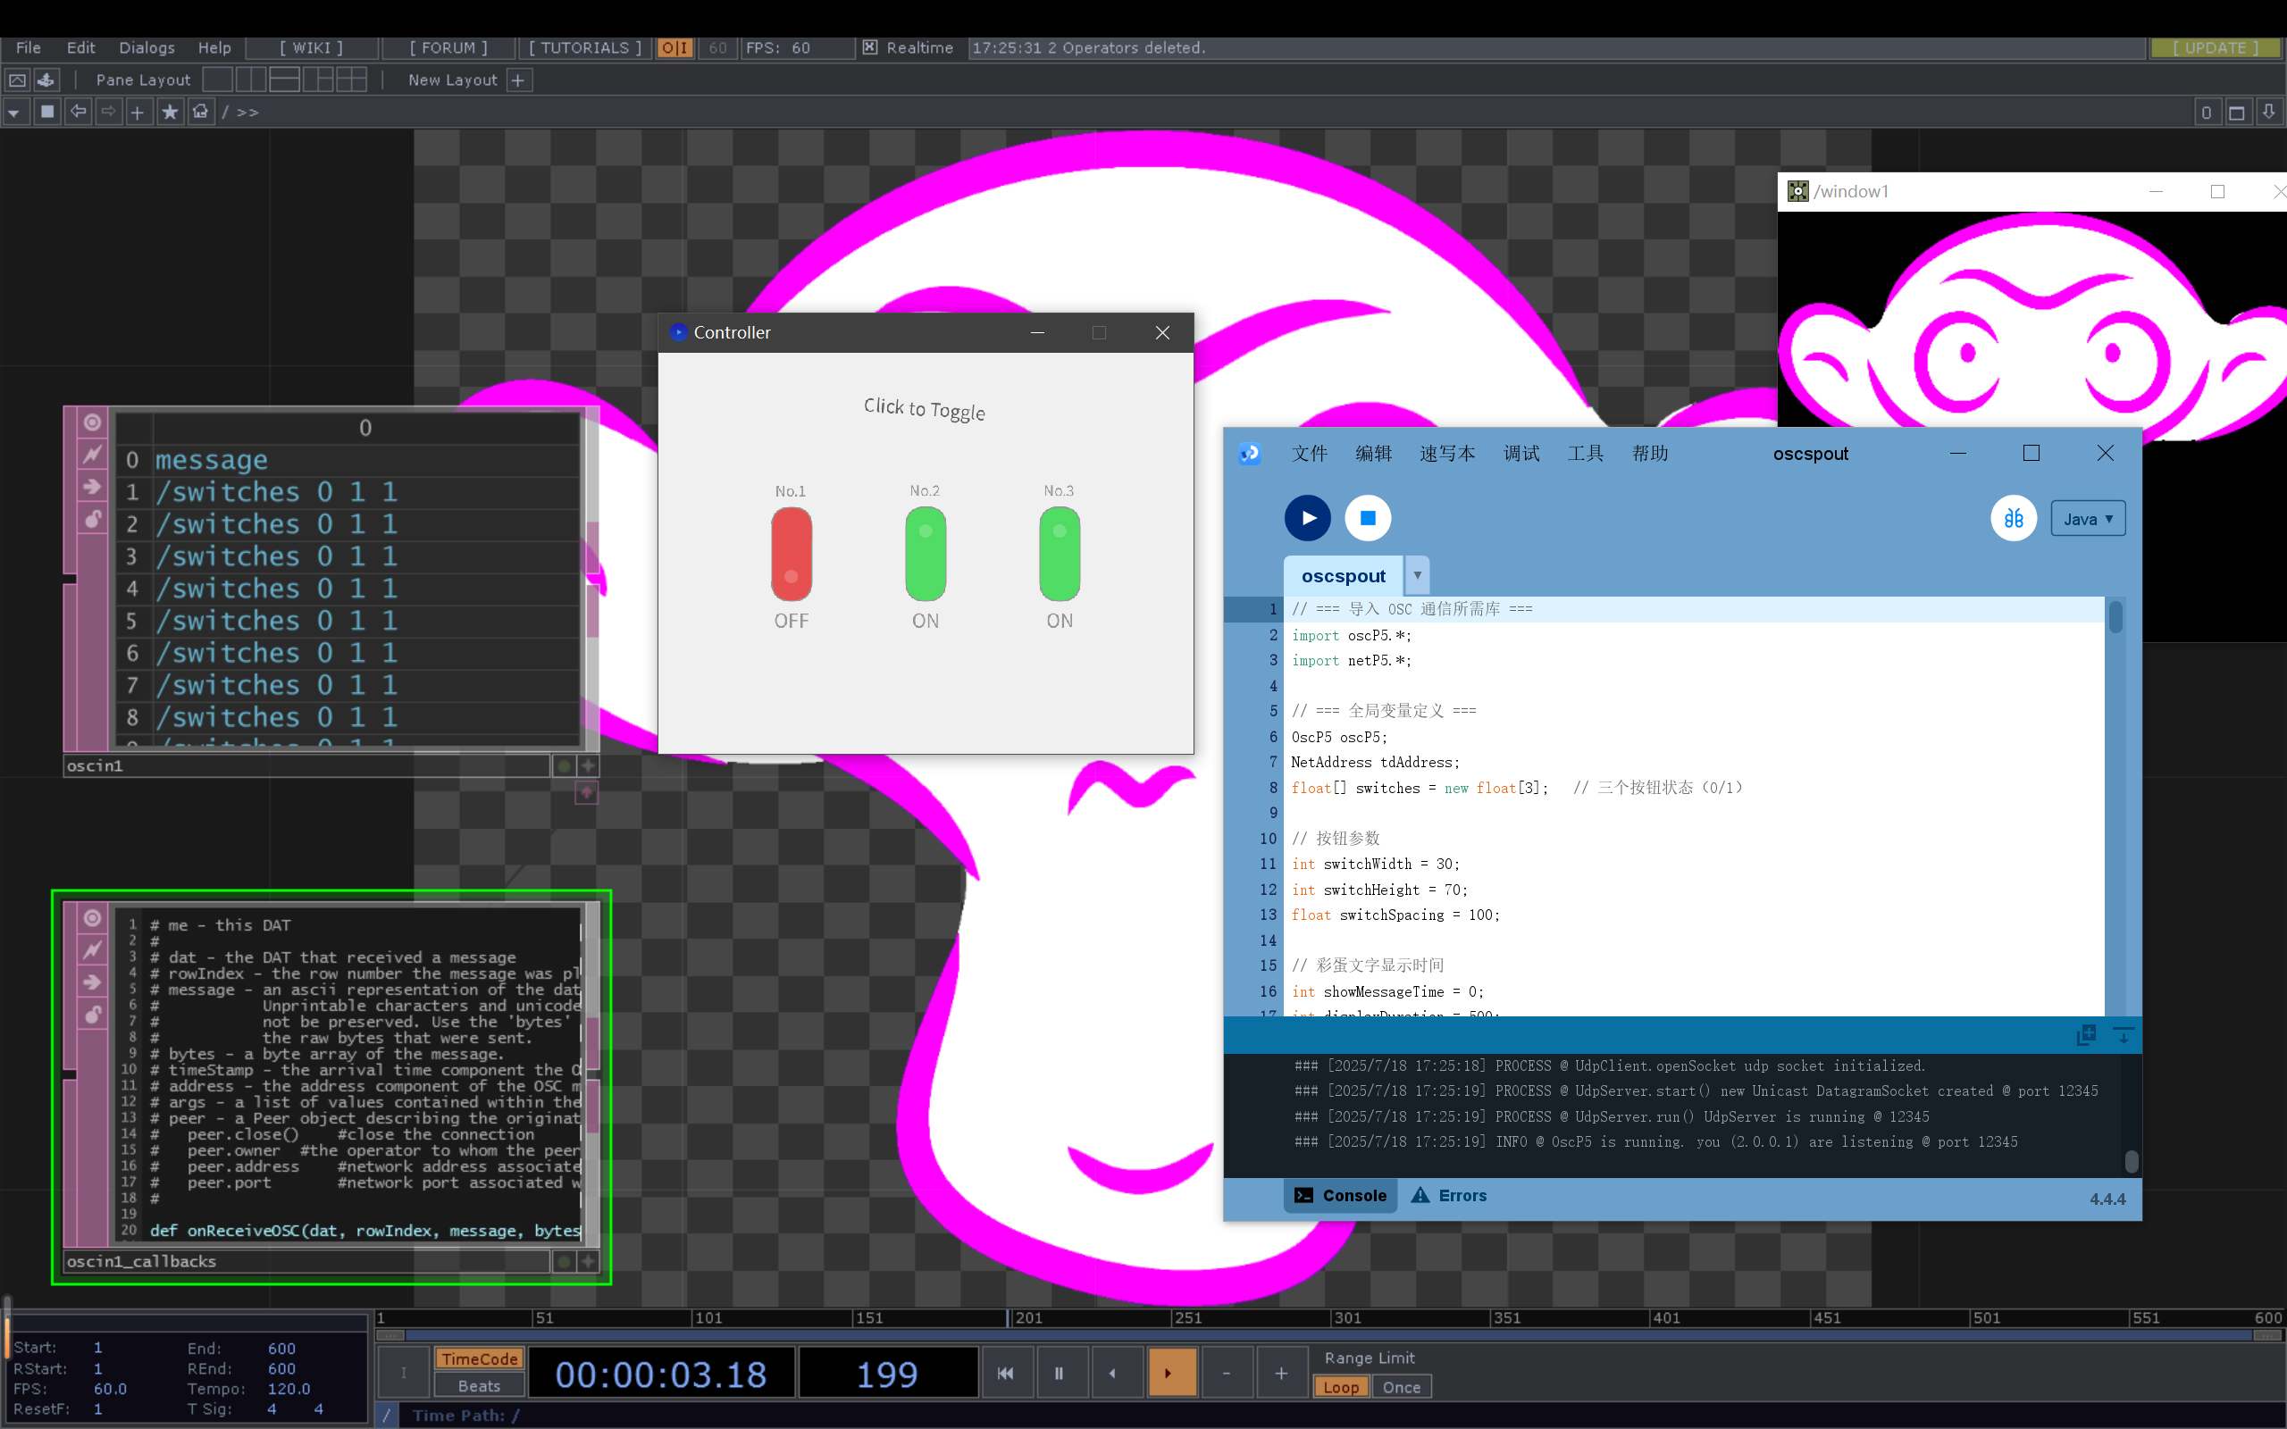Image resolution: width=2287 pixels, height=1429 pixels.
Task: Click the Processing editor vertical scrollbar
Action: tap(2116, 617)
